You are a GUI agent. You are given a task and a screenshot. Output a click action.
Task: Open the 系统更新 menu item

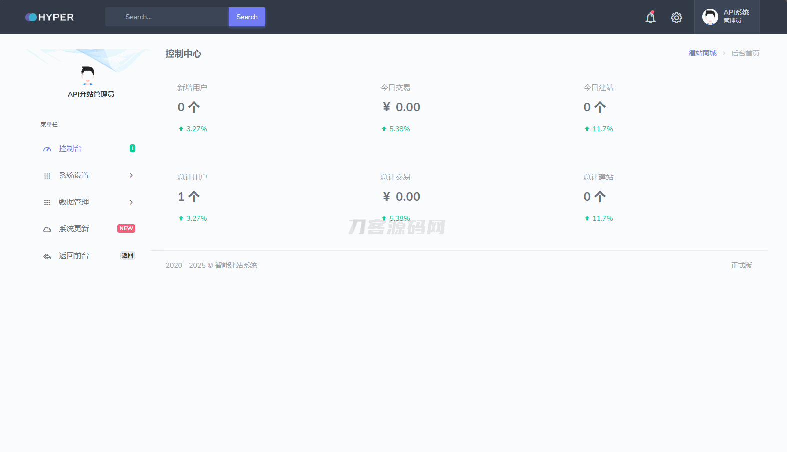tap(74, 229)
